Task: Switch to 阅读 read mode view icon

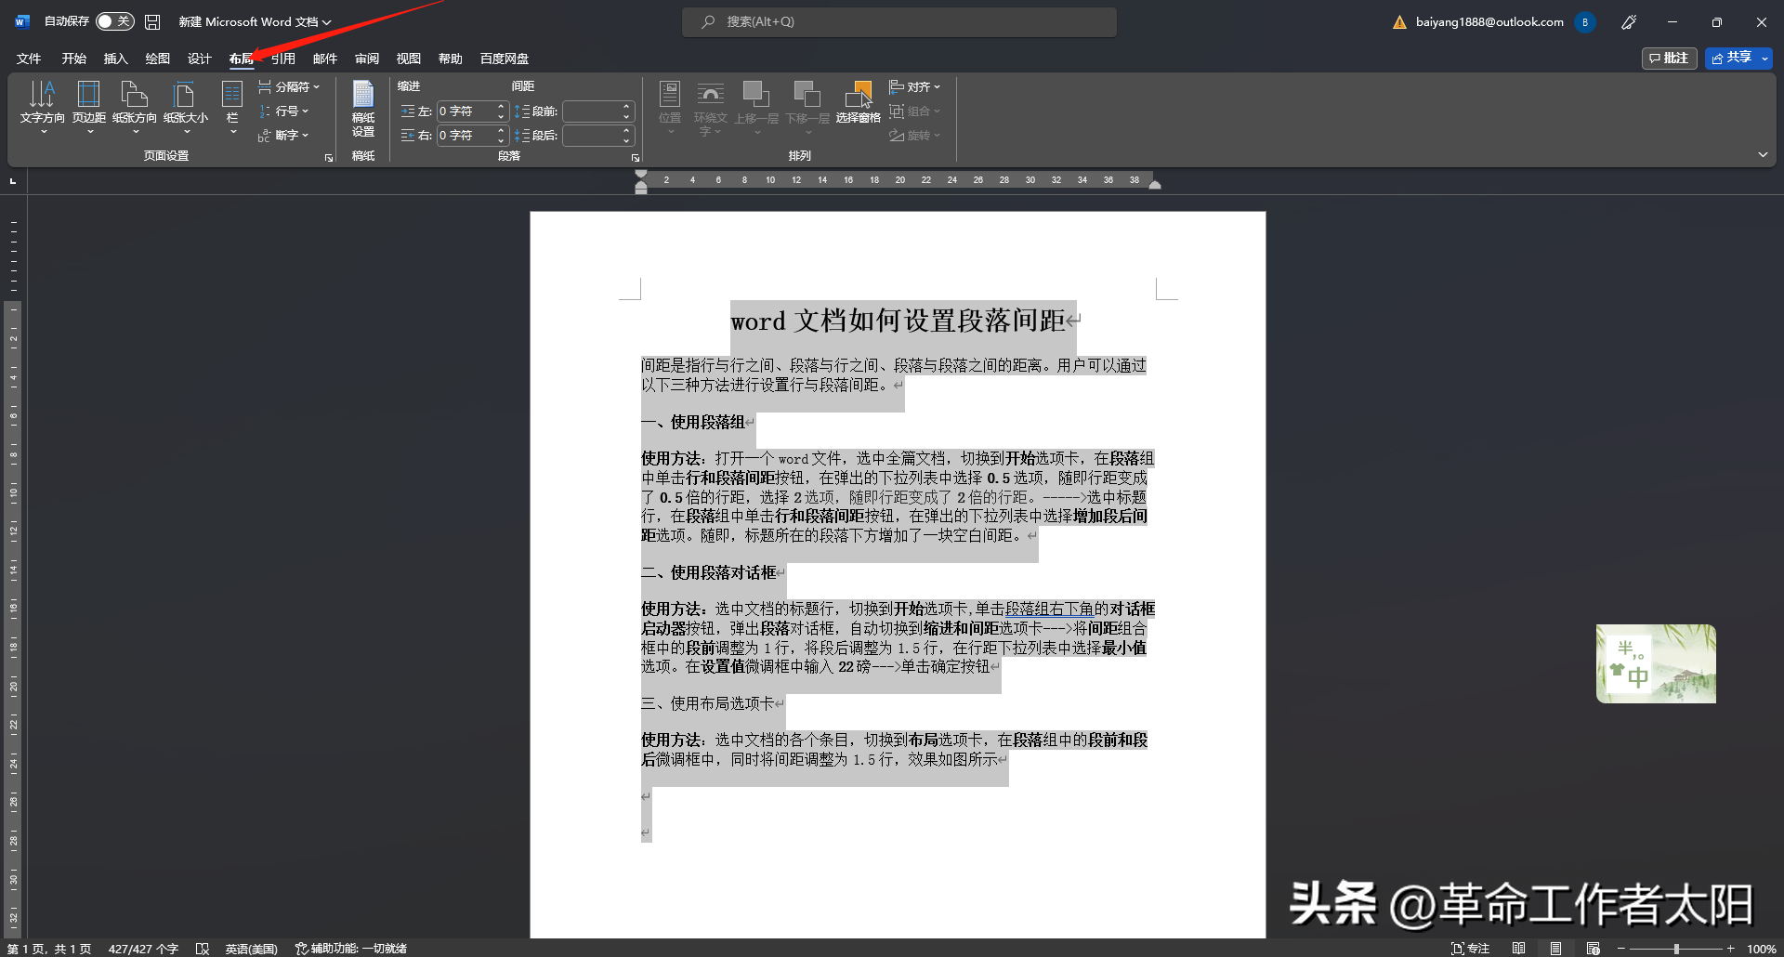Action: click(1518, 949)
